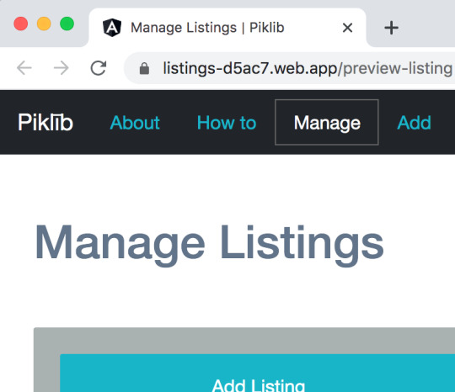Open the Add navigation link
This screenshot has width=455, height=392.
tap(414, 123)
